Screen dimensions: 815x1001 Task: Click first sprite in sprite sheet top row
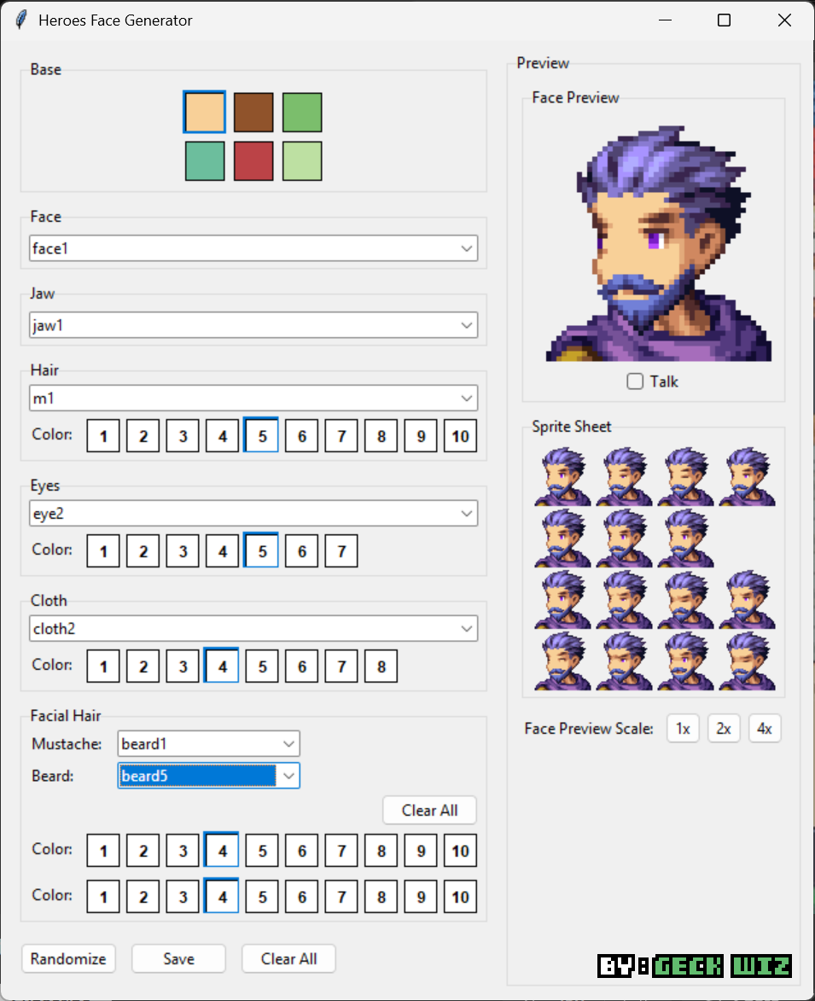(563, 476)
